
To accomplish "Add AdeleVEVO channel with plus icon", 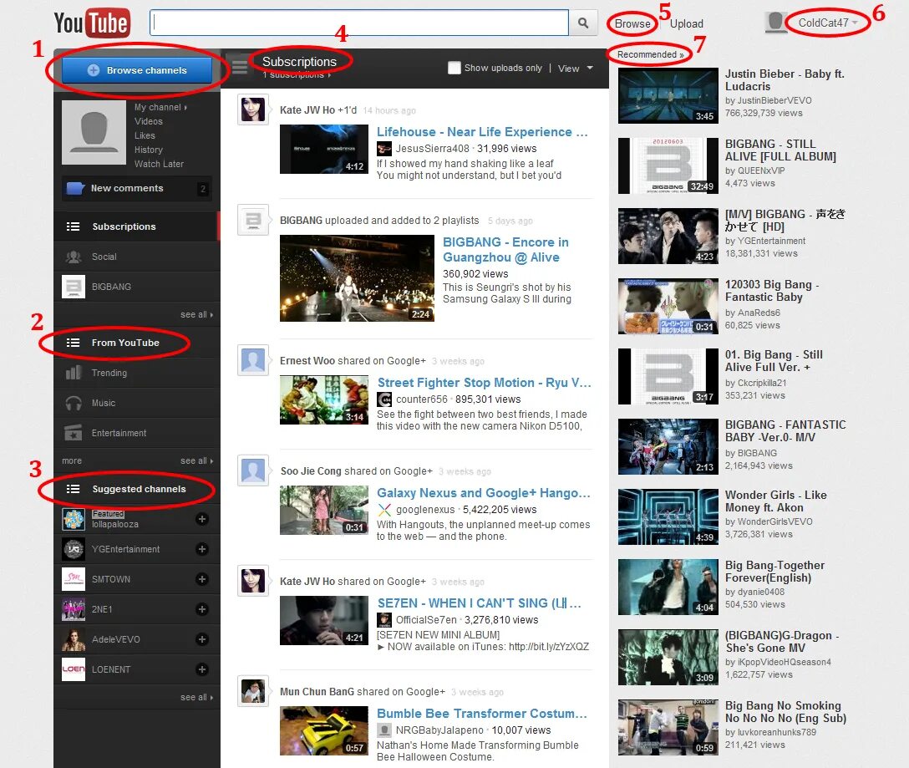I will 201,639.
